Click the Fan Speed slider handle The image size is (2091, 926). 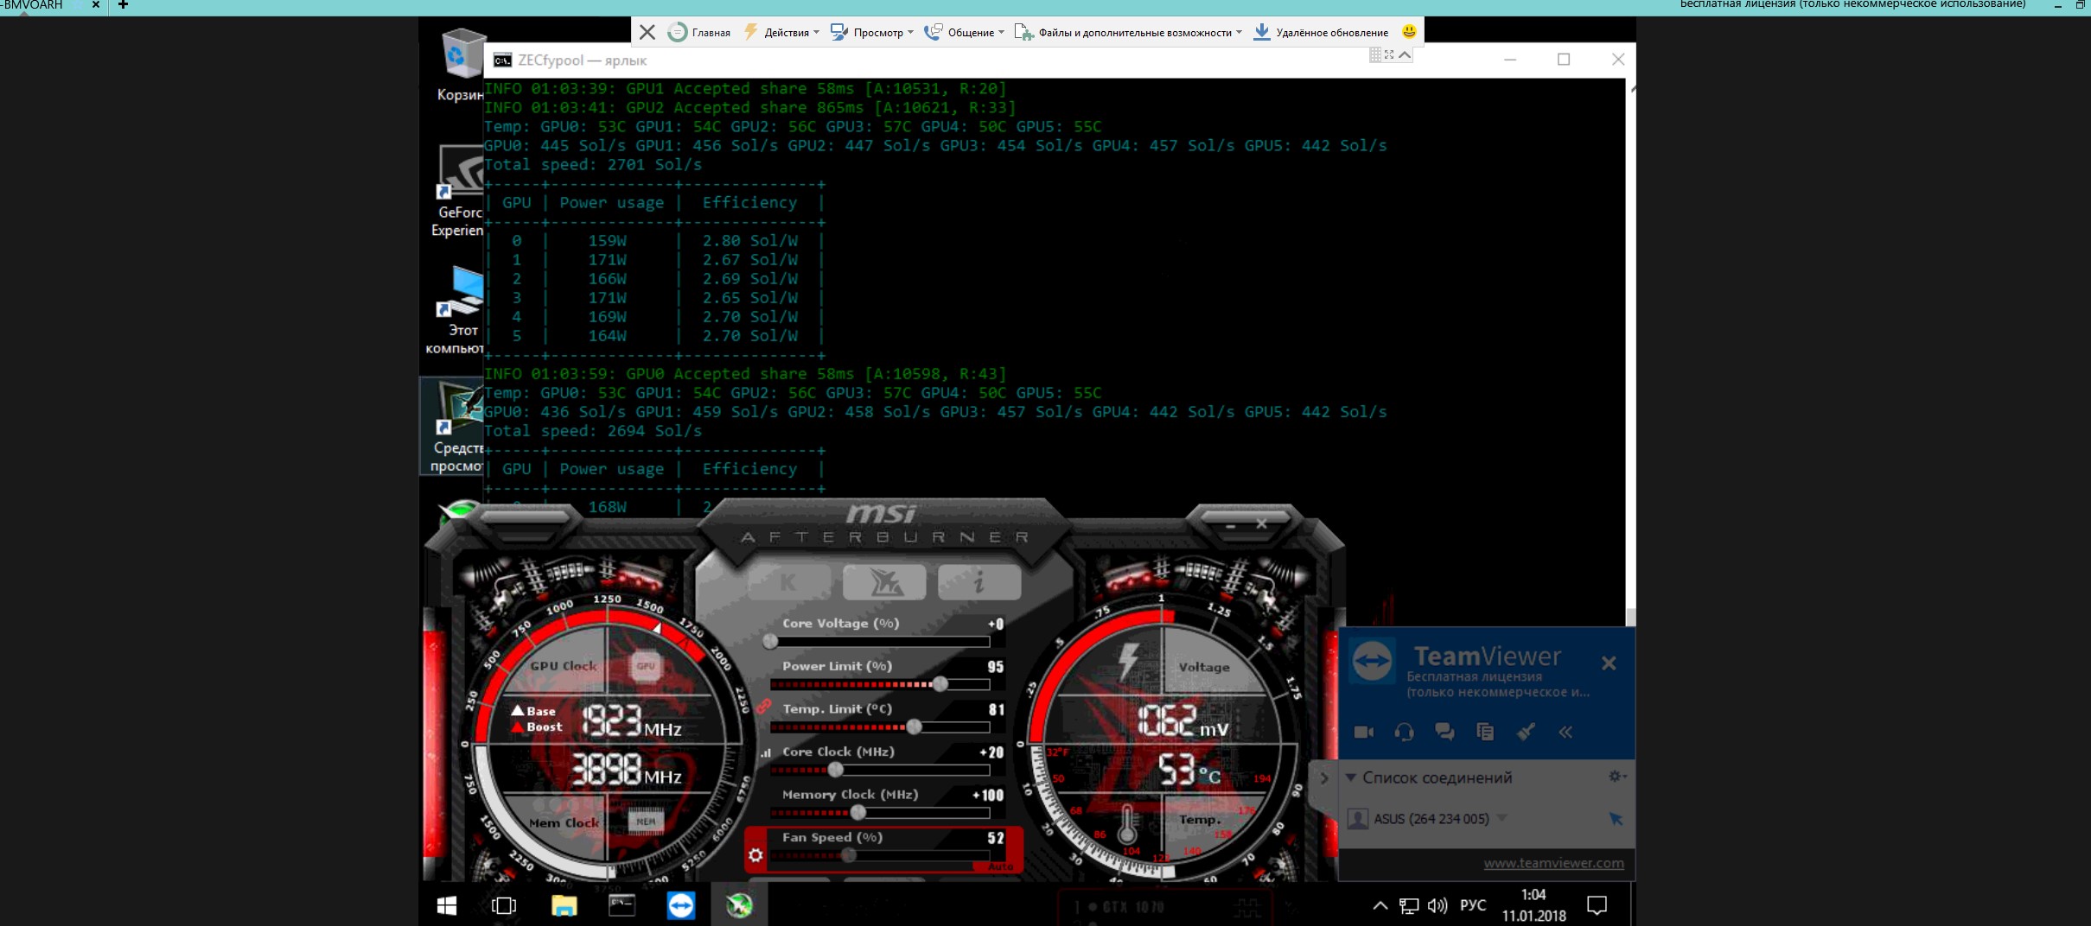[x=849, y=855]
